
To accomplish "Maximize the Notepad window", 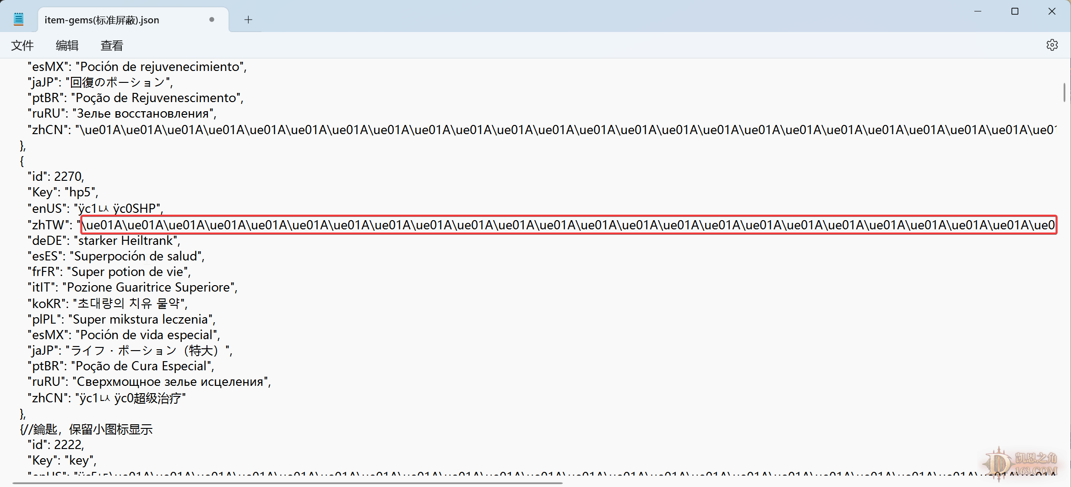I will tap(1015, 11).
